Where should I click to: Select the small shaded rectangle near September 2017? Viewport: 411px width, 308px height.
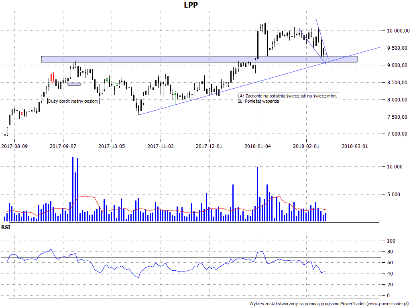pos(74,84)
